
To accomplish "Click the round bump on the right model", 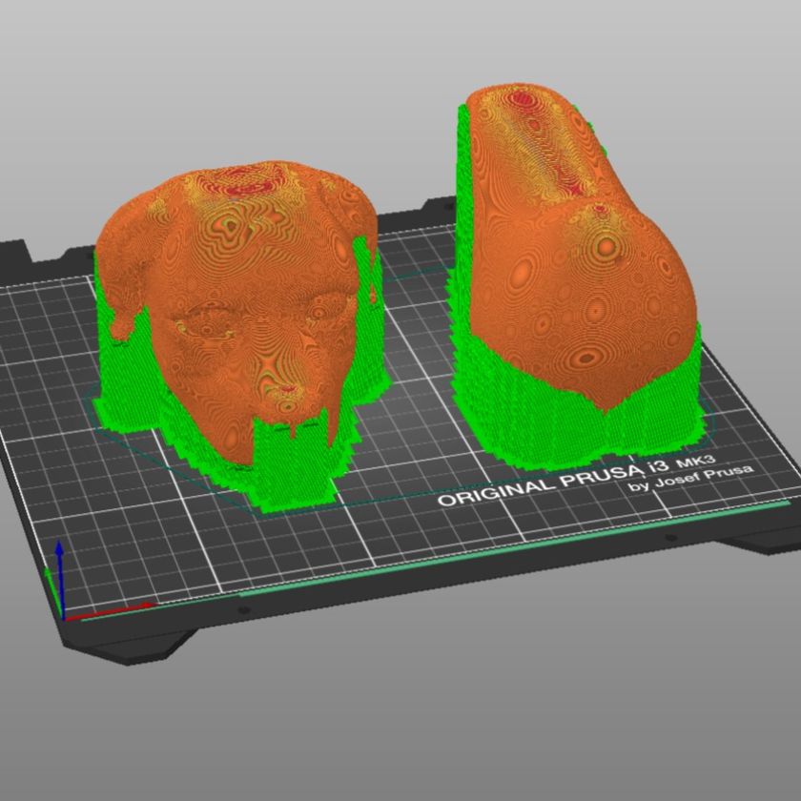I will (601, 244).
